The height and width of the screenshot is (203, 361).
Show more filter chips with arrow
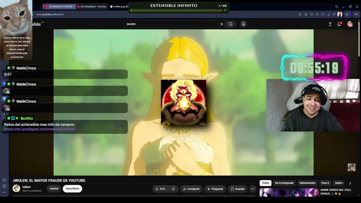(350, 183)
